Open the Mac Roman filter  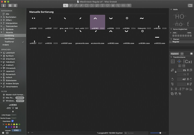coord(13,98)
